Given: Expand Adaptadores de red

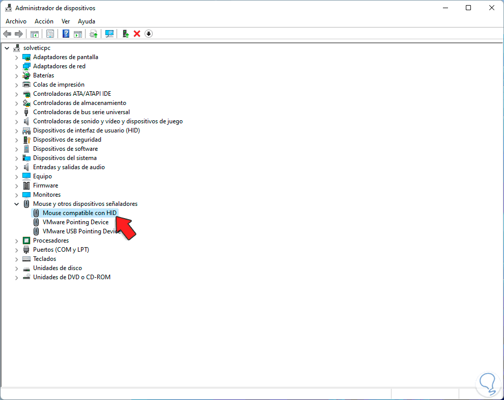Looking at the screenshot, I should [16, 67].
